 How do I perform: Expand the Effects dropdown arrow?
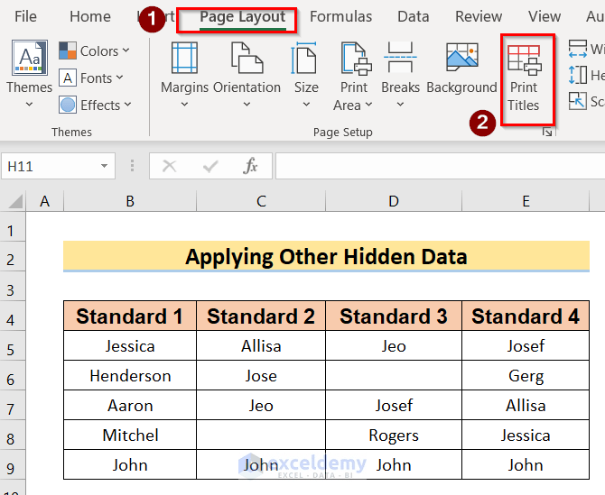click(x=127, y=105)
